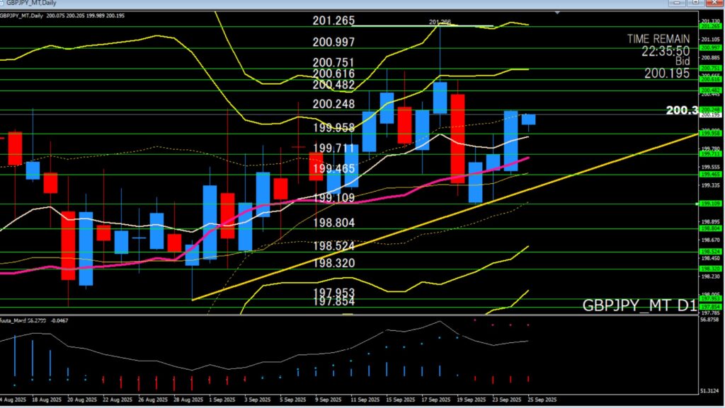Select the 19 Sep 2025 date on time axis
725x408 pixels.
tap(470, 400)
